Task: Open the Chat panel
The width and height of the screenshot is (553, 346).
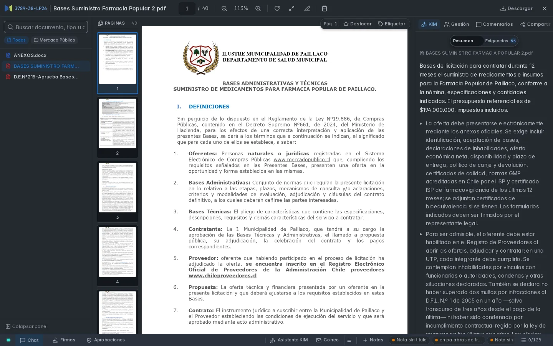Action: click(29, 340)
